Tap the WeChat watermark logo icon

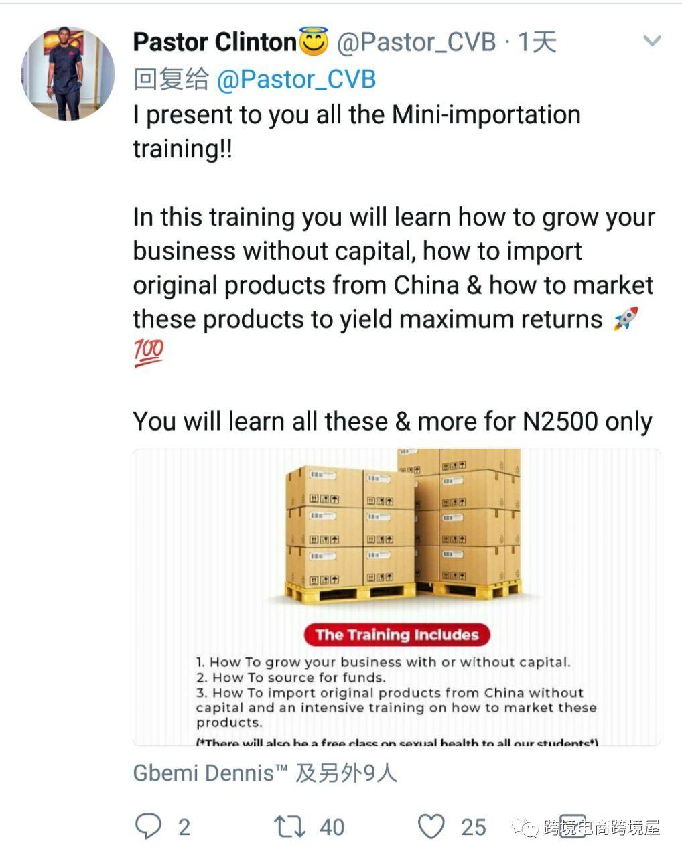[525, 828]
